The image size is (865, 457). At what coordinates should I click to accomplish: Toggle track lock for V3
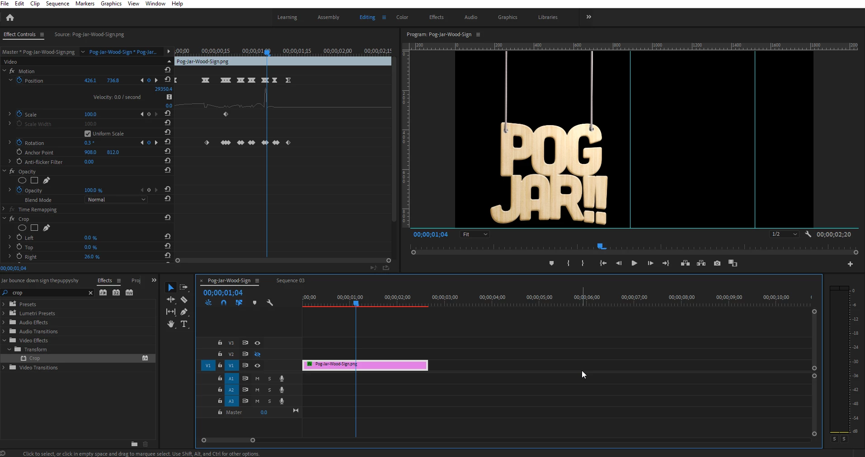[220, 343]
